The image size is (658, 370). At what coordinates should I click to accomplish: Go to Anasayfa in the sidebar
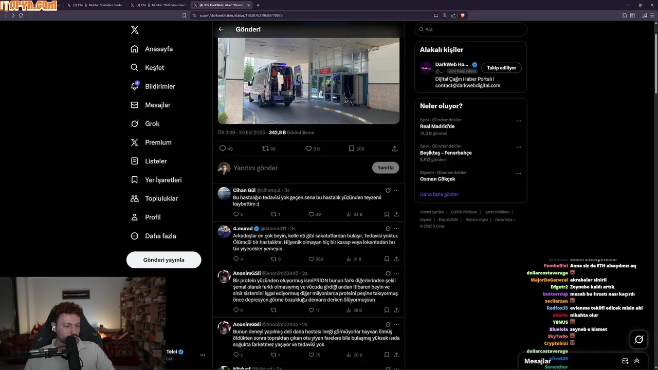click(x=152, y=49)
